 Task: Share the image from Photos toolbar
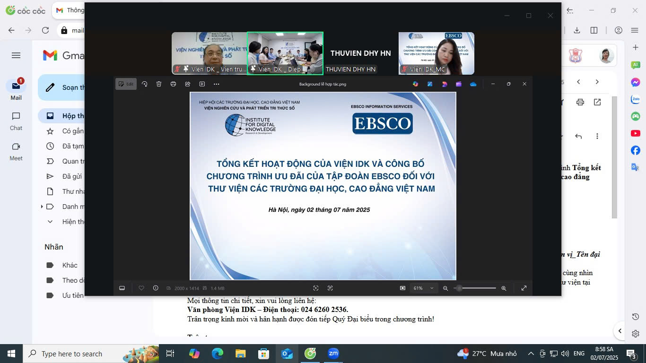(188, 84)
